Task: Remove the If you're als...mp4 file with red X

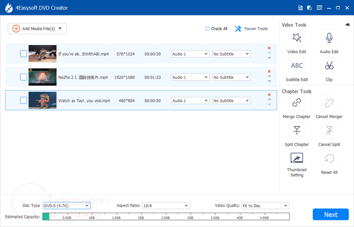Action: (269, 48)
